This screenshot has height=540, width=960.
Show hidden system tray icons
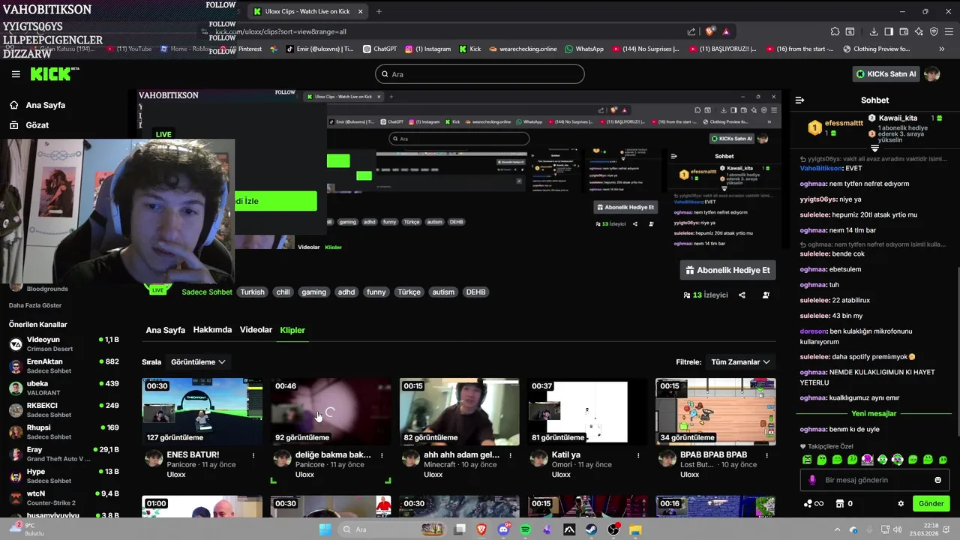coord(837,529)
